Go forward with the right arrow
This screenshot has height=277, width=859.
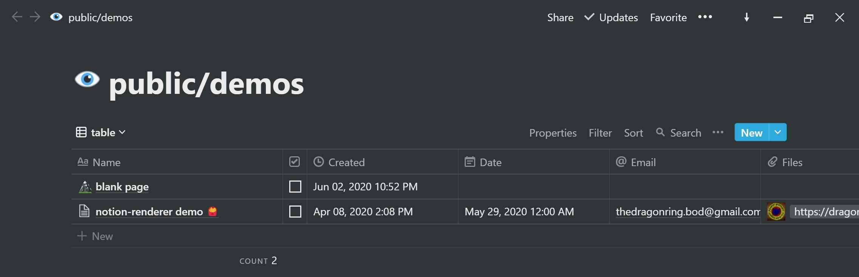coord(35,17)
